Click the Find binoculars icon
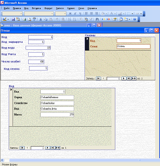 pyautogui.click(x=97, y=19)
